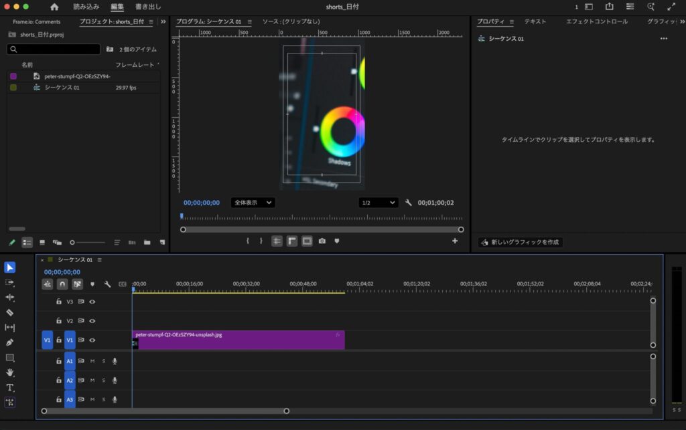Open the 1/2 playback resolution dropdown
The height and width of the screenshot is (430, 686).
click(378, 203)
